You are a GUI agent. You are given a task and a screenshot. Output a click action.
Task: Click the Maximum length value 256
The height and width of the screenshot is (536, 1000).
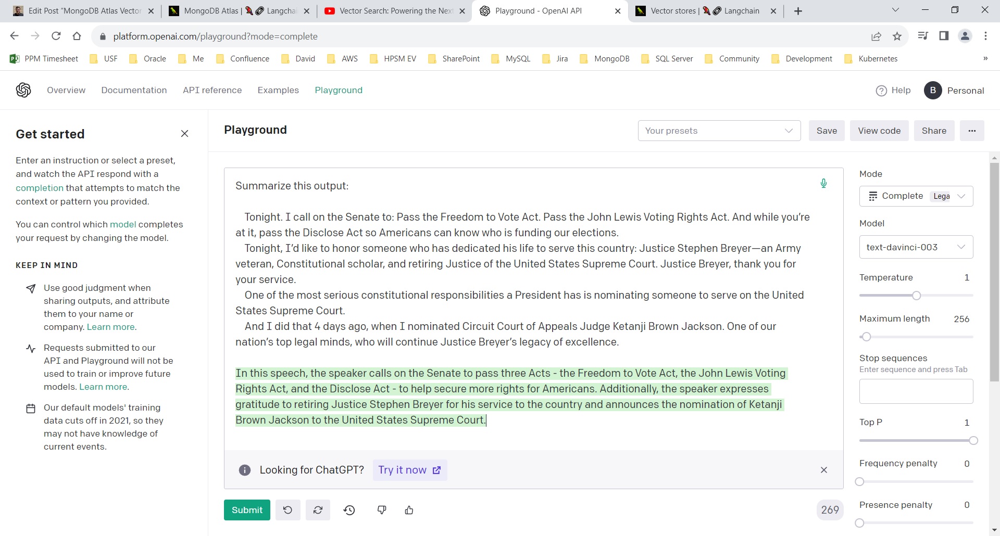[961, 318]
